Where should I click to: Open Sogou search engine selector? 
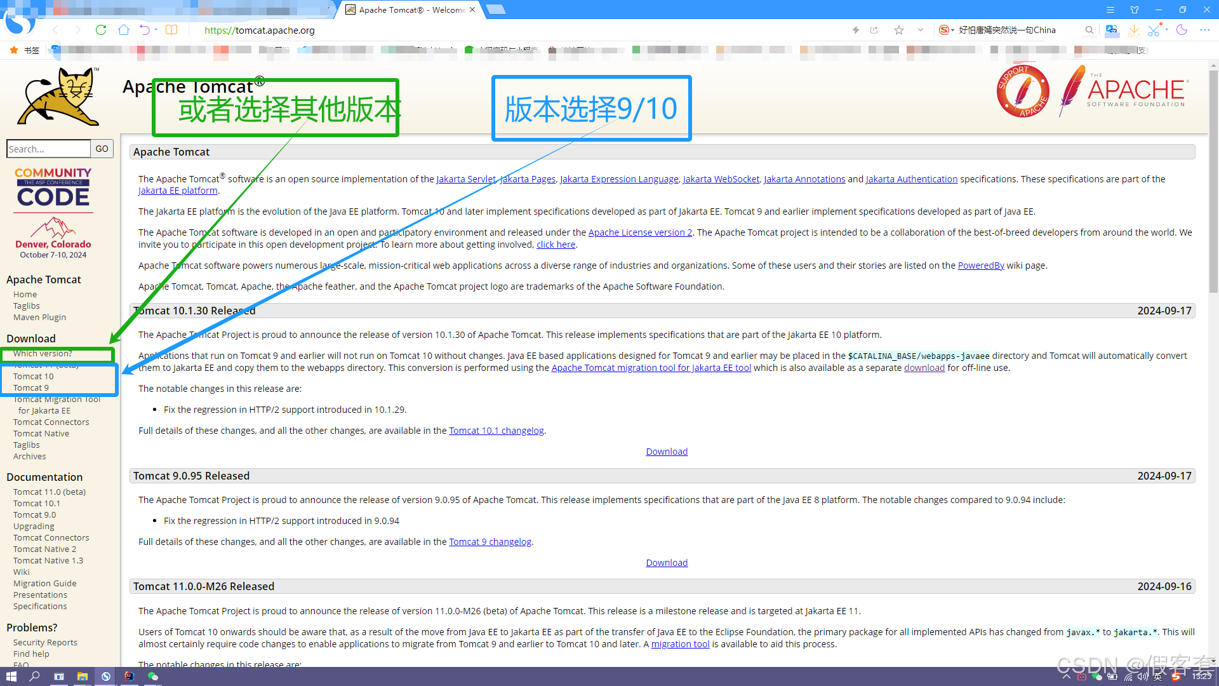pos(945,30)
